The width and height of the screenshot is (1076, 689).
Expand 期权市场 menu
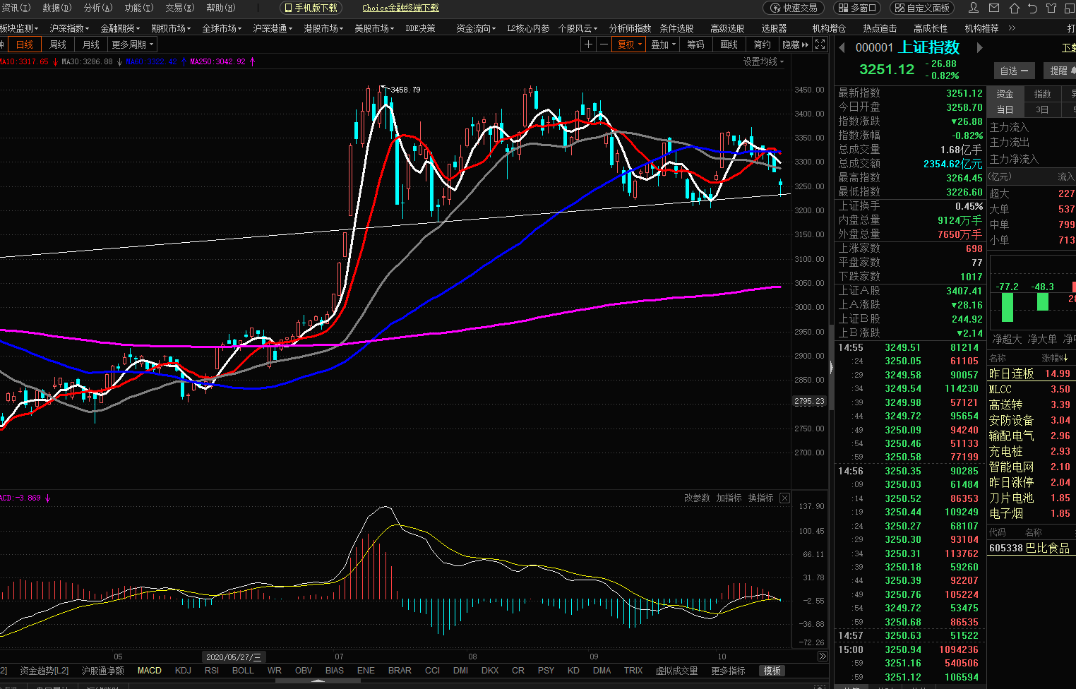[x=171, y=28]
